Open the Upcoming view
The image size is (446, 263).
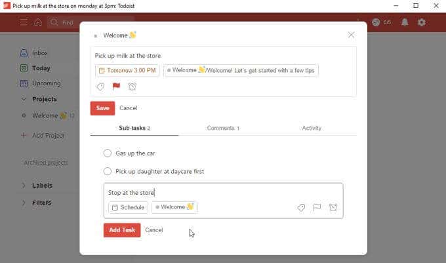(x=41, y=83)
